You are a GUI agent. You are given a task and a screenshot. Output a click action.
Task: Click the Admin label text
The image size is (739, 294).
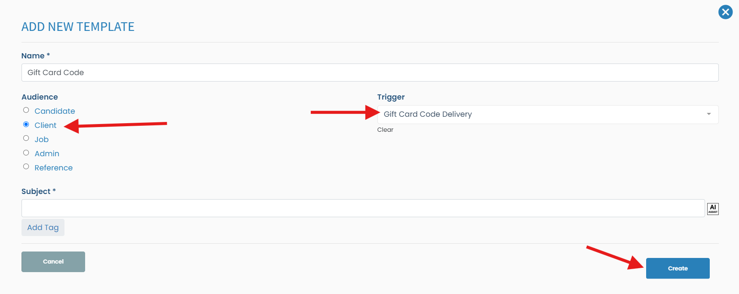[x=47, y=154]
